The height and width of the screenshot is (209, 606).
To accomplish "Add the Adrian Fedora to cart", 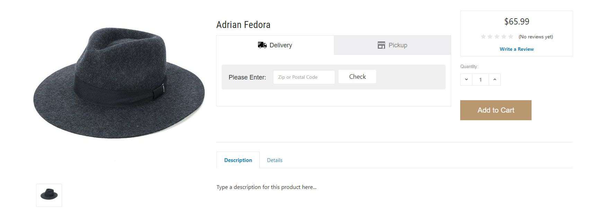I will [496, 110].
